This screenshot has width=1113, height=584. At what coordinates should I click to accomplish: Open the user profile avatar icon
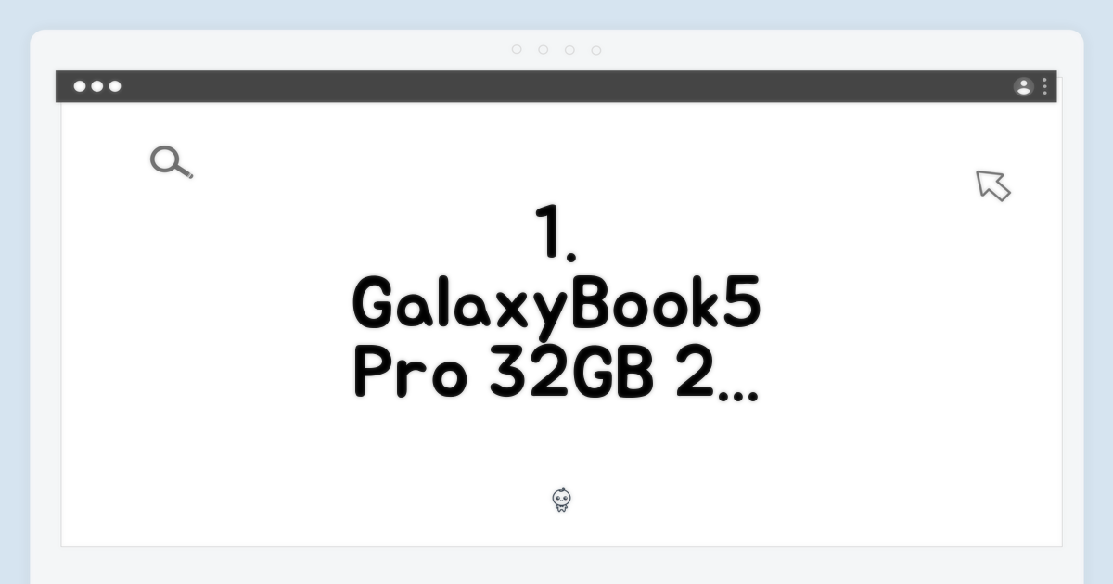pyautogui.click(x=1024, y=86)
